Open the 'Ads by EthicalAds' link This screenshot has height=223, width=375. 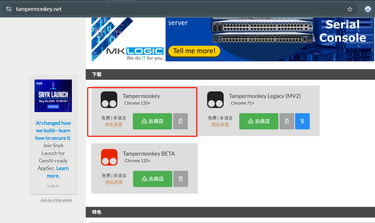pyautogui.click(x=56, y=200)
